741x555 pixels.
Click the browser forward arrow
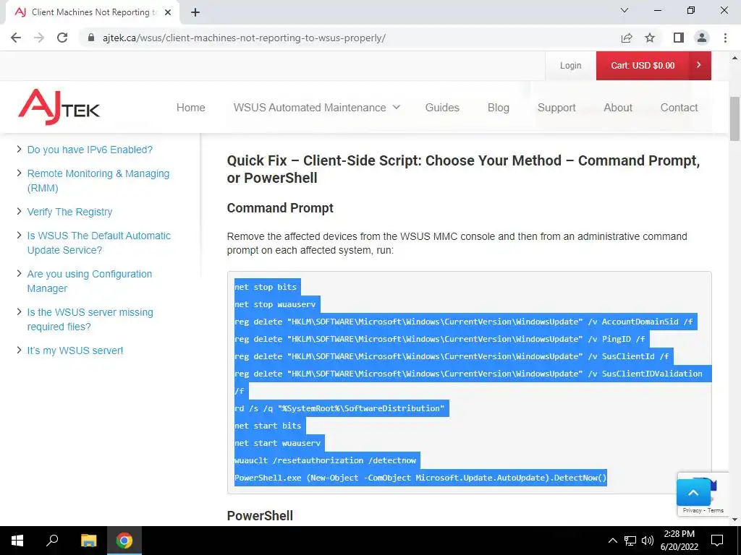39,38
